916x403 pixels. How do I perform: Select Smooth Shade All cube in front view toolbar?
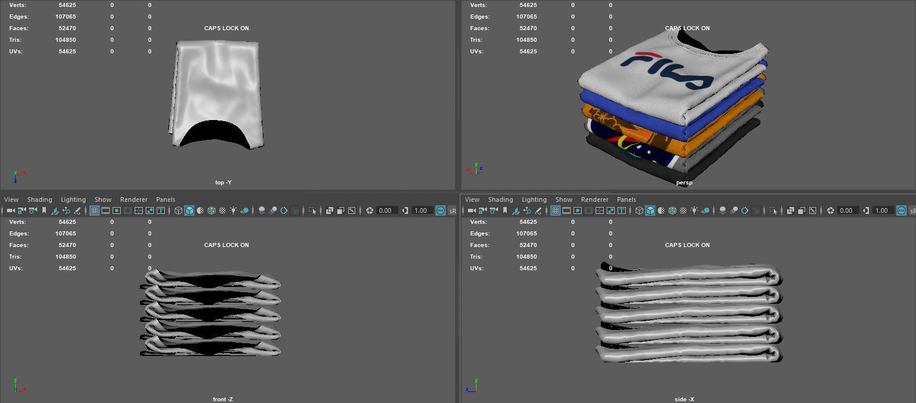[x=189, y=210]
